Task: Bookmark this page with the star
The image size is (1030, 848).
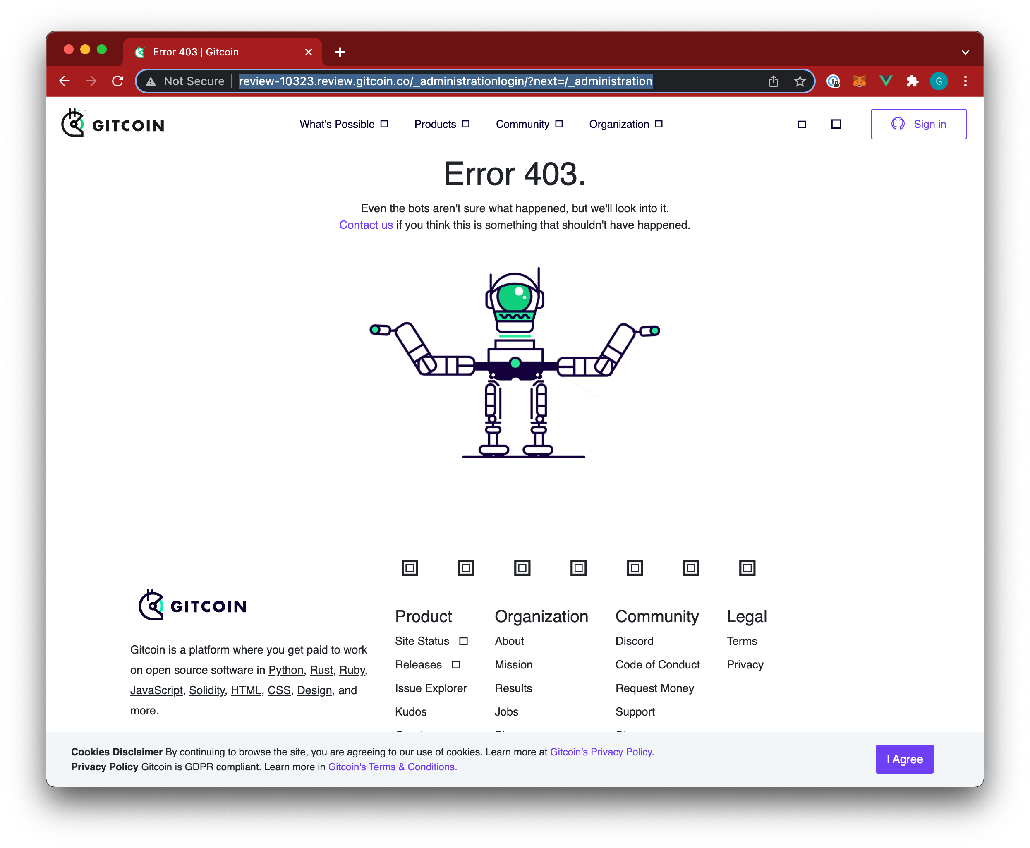Action: (x=800, y=81)
